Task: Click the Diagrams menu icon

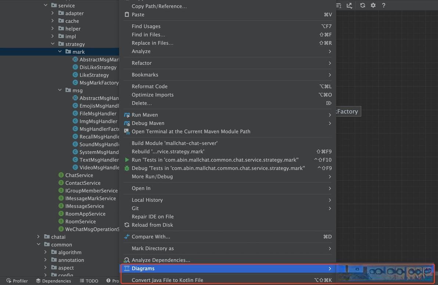Action: [127, 268]
